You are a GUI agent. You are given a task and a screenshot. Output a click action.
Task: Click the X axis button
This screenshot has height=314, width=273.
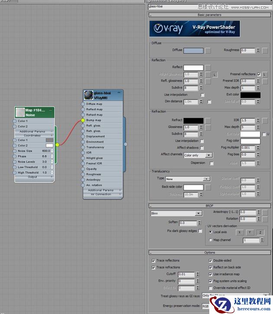pos(239,232)
